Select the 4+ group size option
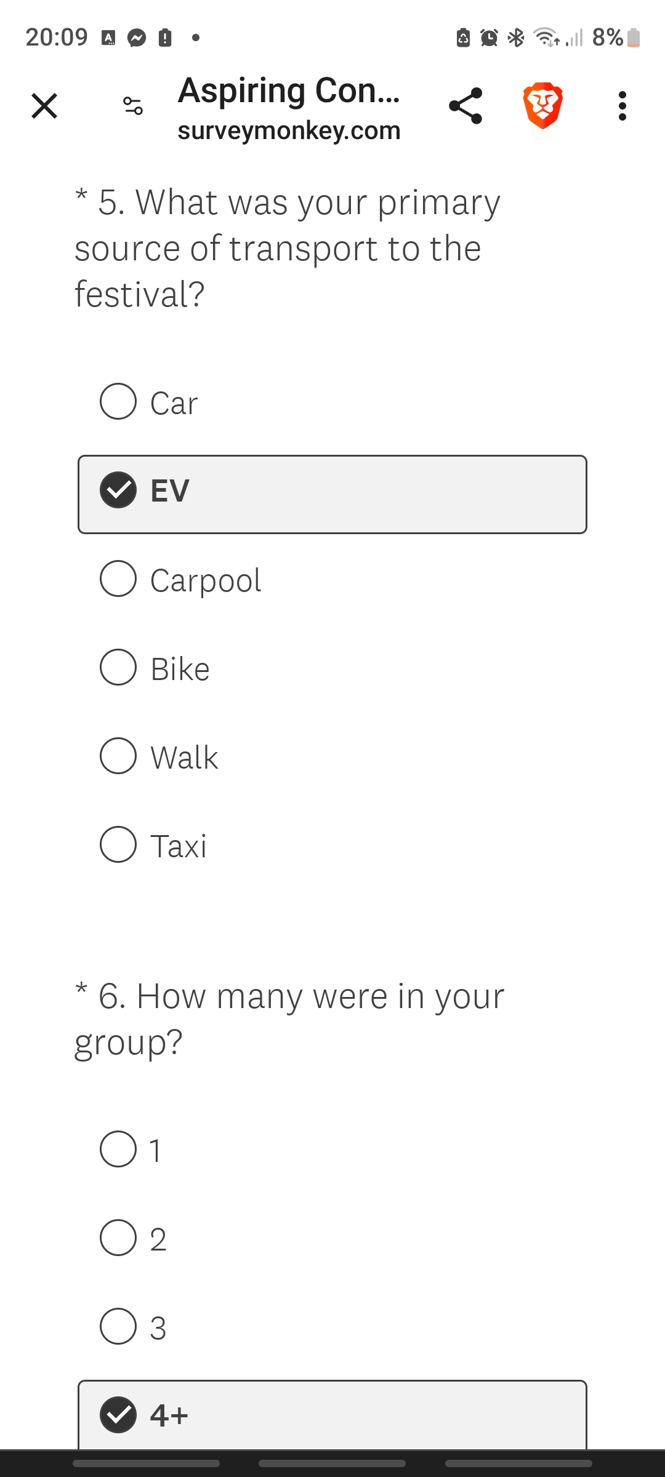The image size is (665, 1477). pos(118,1415)
